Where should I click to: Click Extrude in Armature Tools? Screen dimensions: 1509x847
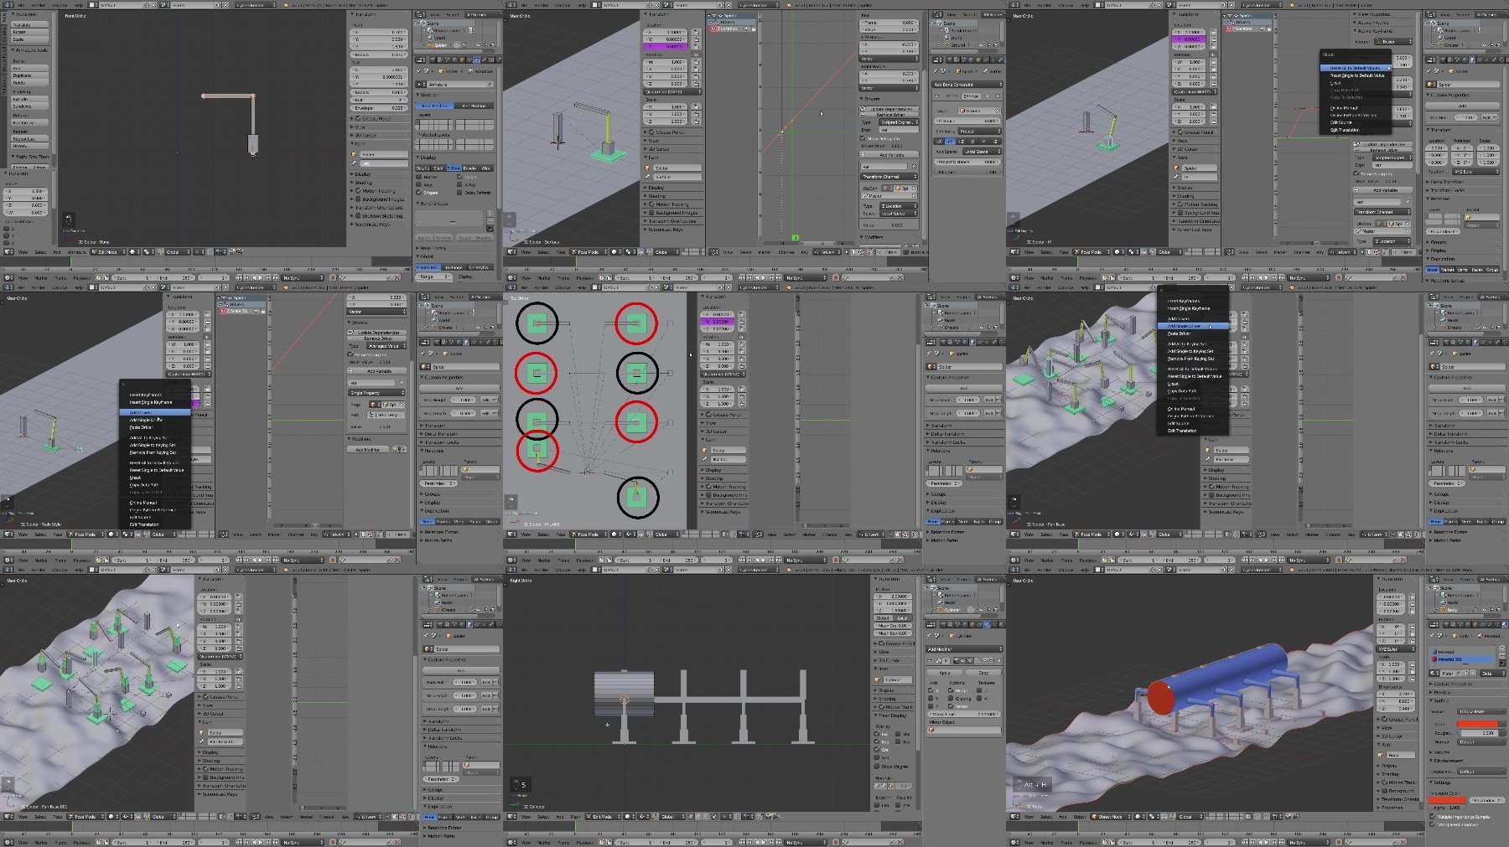(x=30, y=99)
